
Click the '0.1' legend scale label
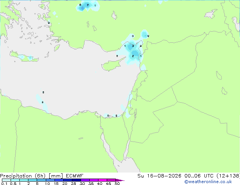point(4,183)
